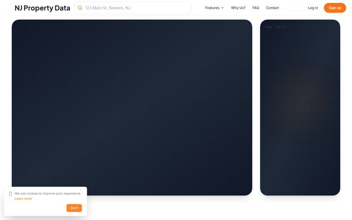
Task: Open the NJ Property Data home logo
Action: (43, 8)
